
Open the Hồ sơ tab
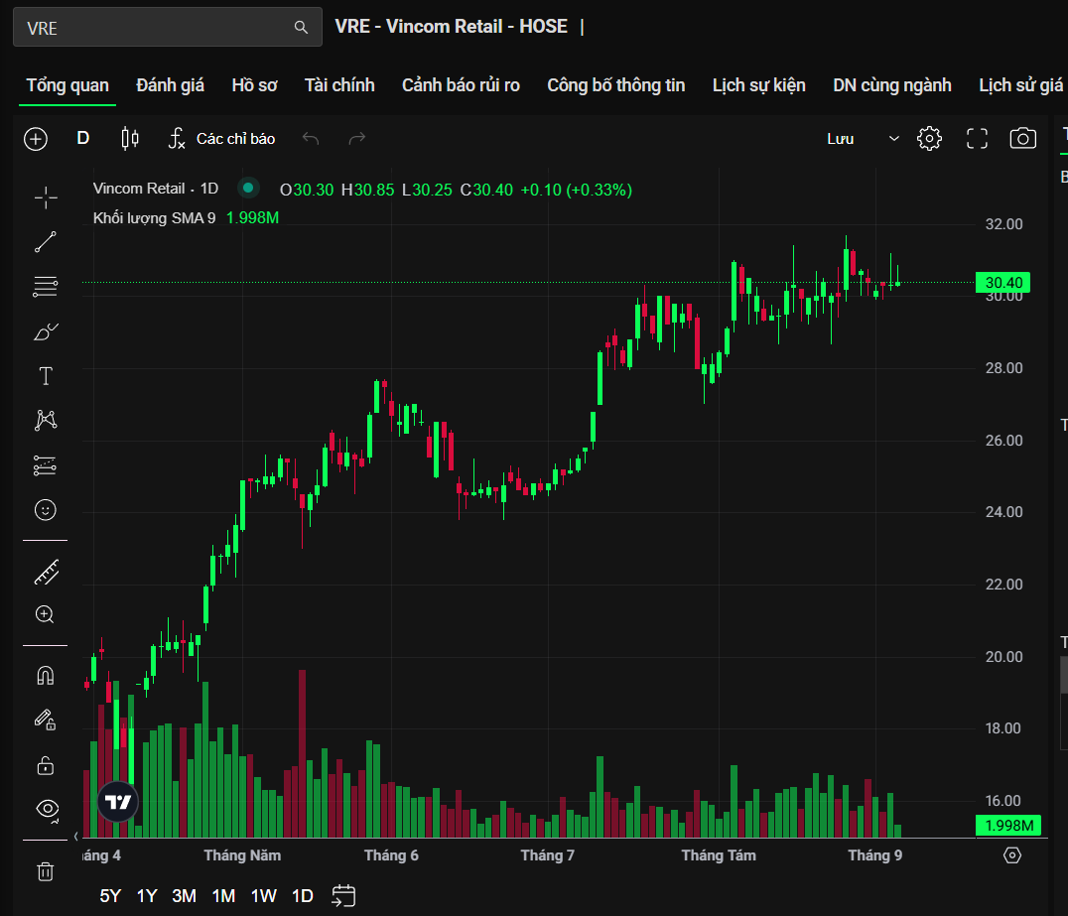pos(255,85)
